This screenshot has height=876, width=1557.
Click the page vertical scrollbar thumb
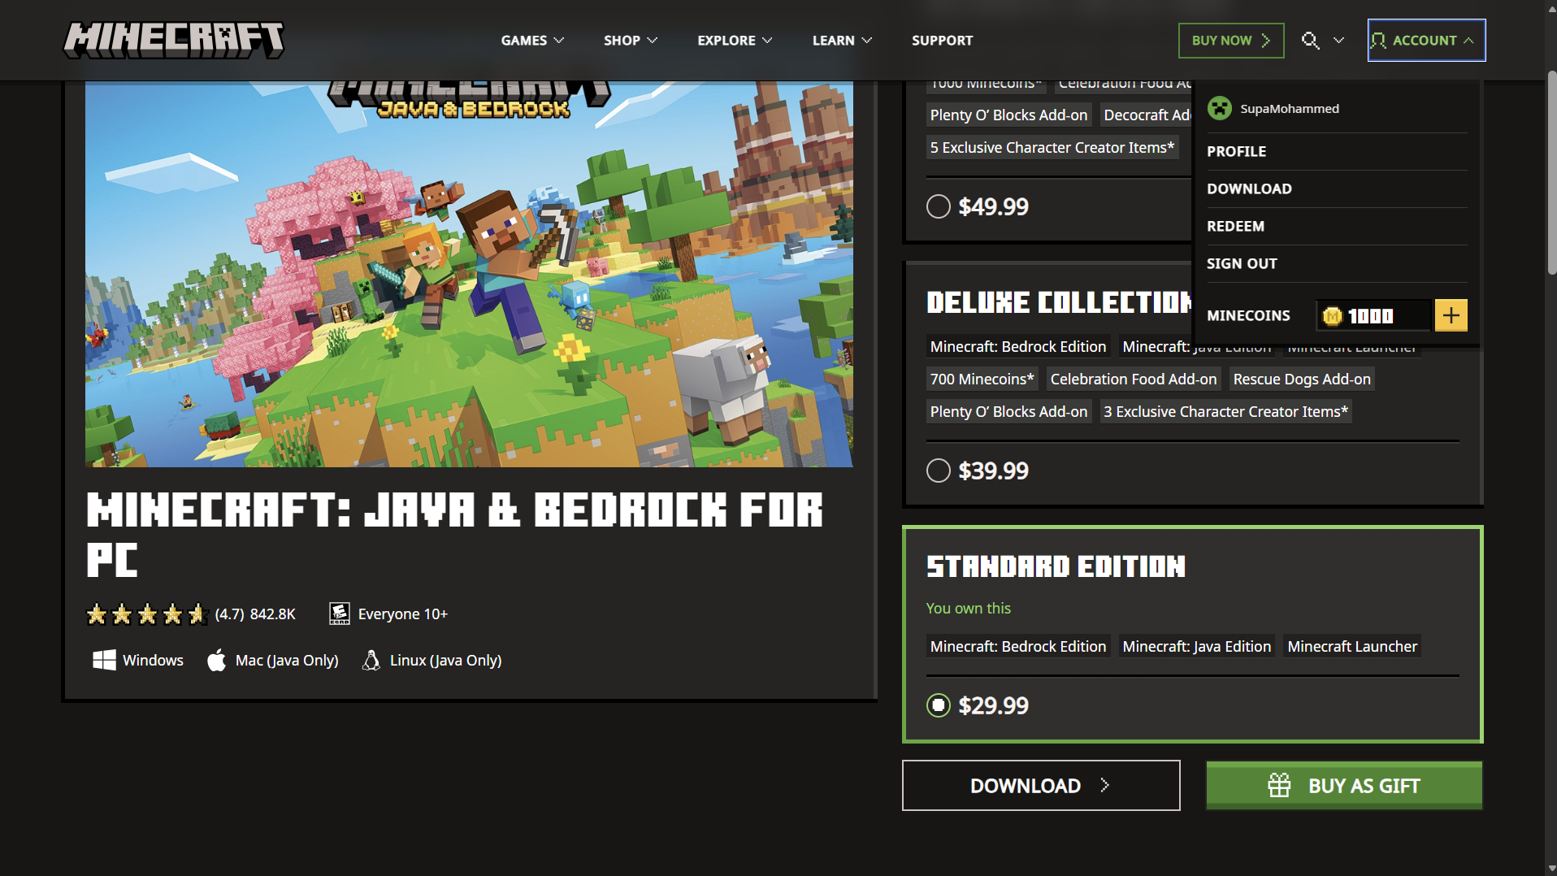click(x=1550, y=172)
